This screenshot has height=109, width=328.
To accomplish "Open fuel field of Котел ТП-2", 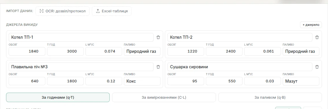I will (301, 51).
